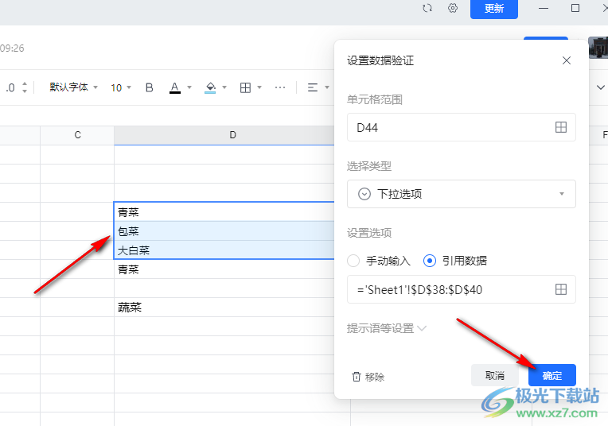Maximize the window
Viewport: 608px width, 426px height.
(x=575, y=8)
